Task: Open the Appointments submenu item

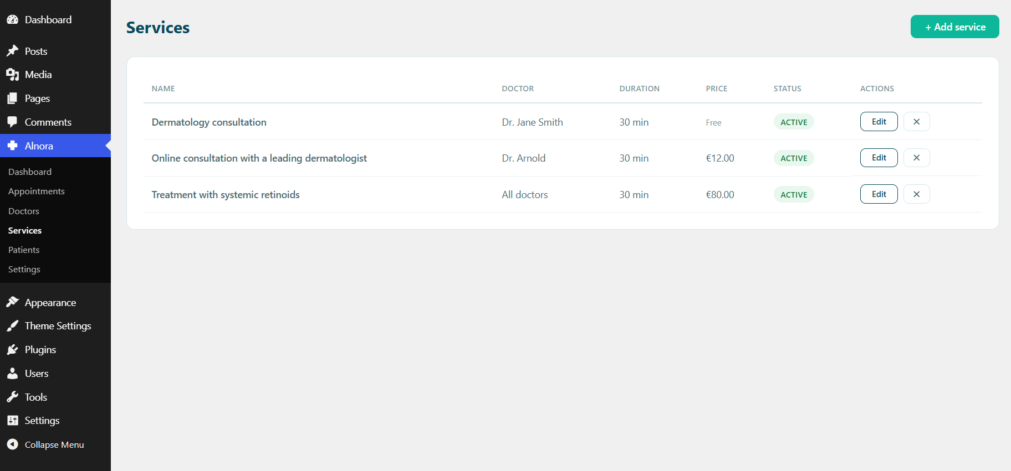Action: point(37,191)
